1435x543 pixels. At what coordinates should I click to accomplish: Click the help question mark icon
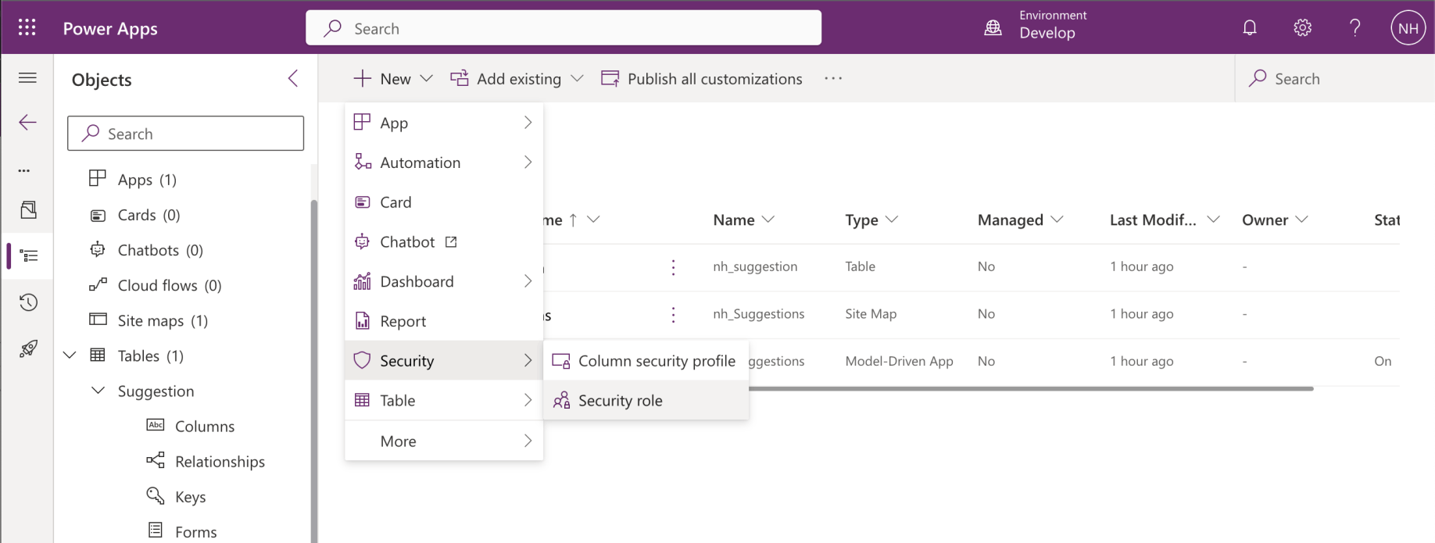coord(1355,28)
